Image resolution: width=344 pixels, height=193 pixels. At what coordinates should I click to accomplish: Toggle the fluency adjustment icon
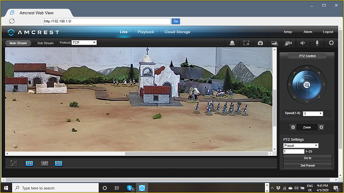44,163
